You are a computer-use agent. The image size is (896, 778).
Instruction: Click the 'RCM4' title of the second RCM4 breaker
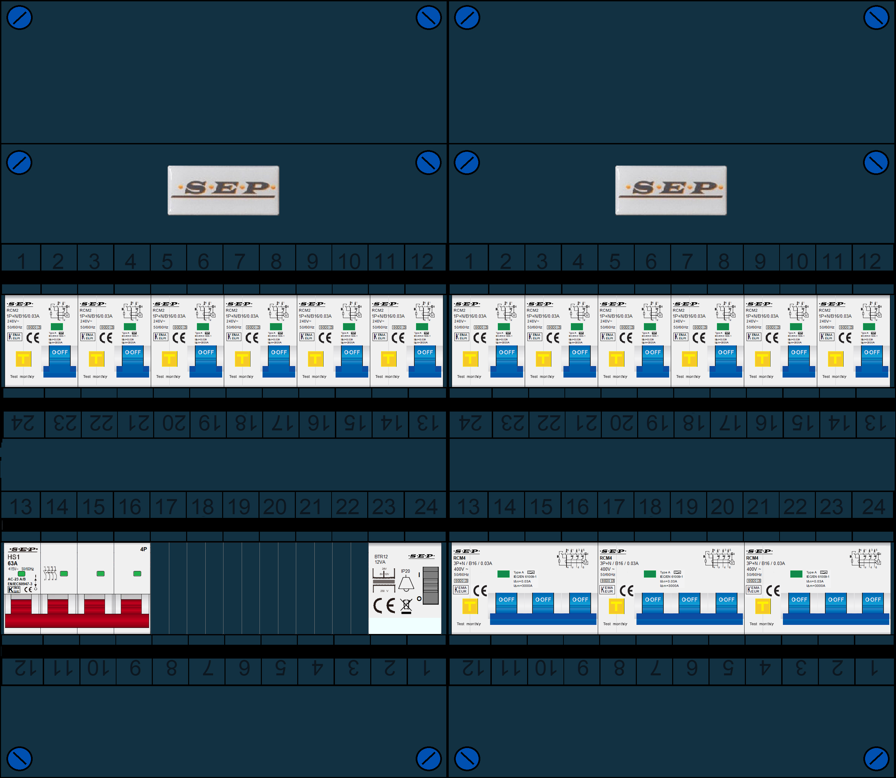[x=606, y=558]
